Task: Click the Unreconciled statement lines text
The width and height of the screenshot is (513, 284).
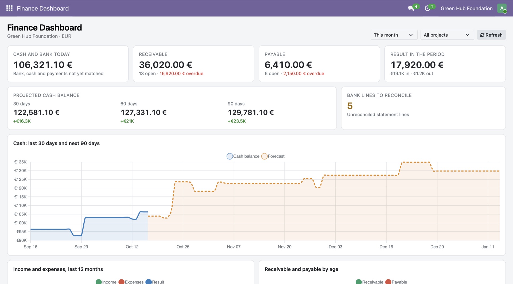Action: tap(378, 115)
